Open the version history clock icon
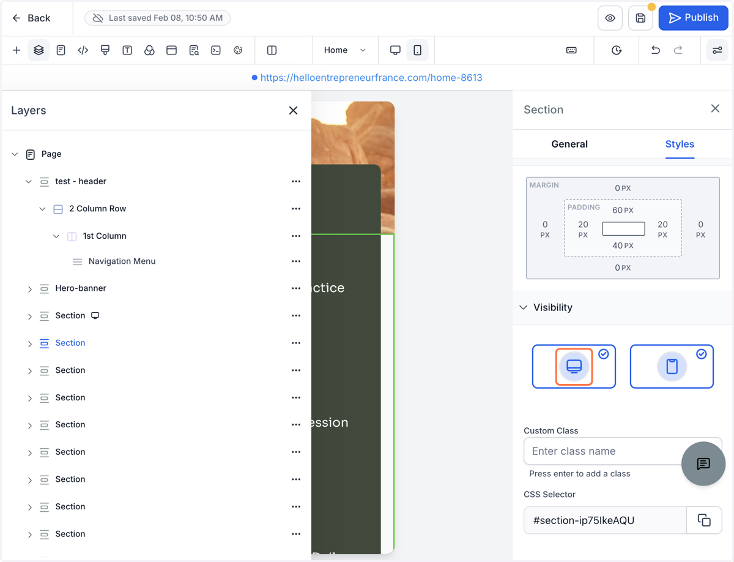 [617, 50]
